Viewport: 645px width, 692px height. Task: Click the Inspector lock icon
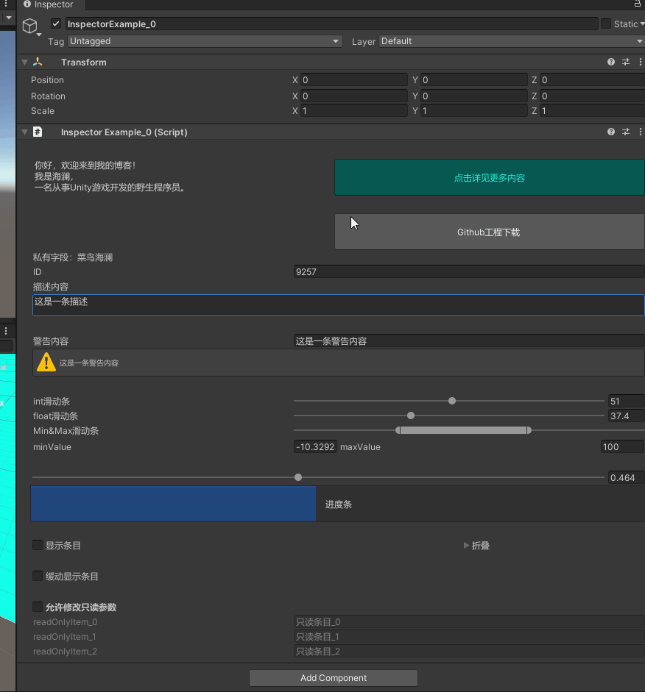[637, 4]
